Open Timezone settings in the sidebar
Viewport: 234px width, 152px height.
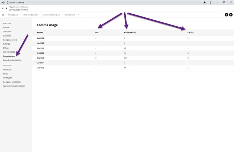[x=7, y=32]
